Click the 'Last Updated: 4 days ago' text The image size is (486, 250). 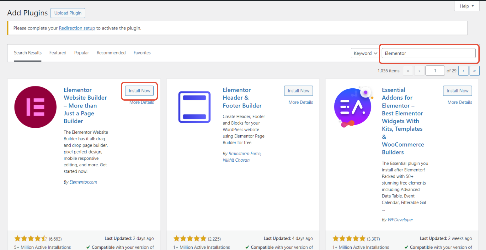tap(288, 238)
